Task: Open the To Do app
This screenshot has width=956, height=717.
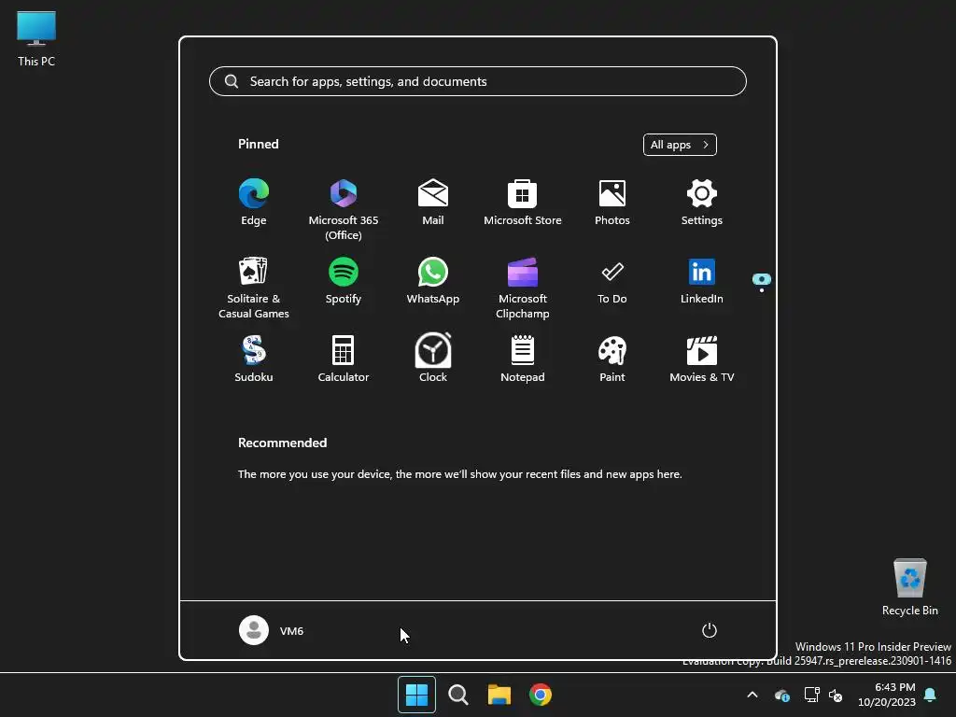Action: click(x=612, y=281)
